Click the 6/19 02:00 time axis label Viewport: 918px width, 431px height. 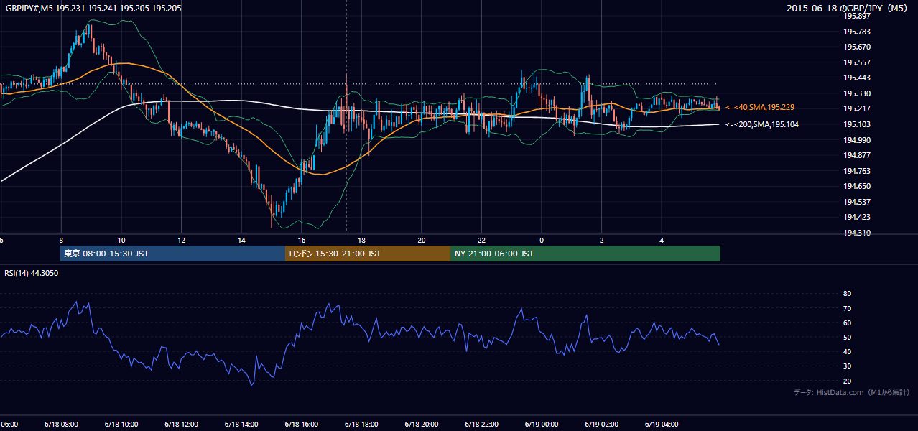pos(601,424)
